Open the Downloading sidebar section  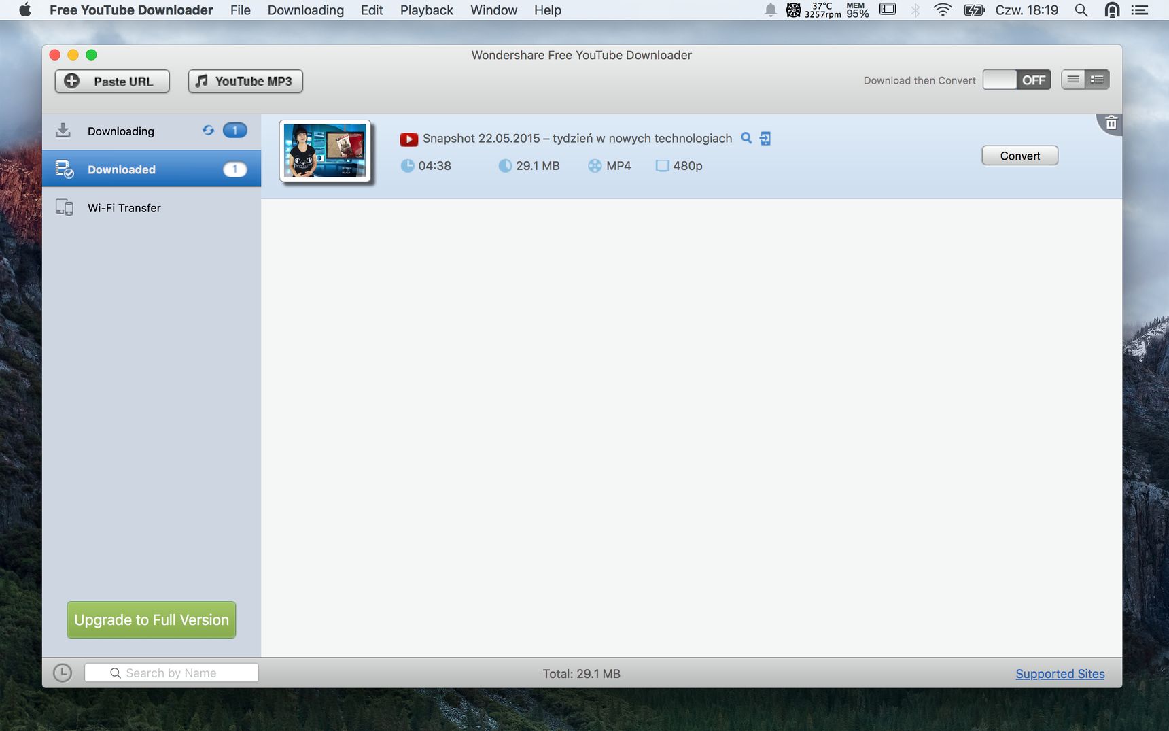click(152, 131)
